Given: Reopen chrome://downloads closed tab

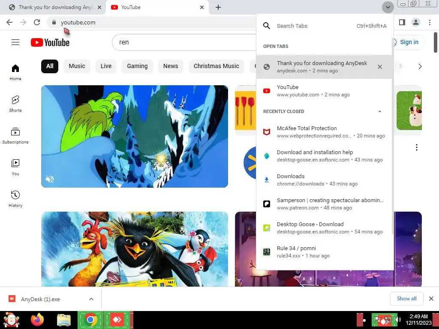Looking at the screenshot, I should (324, 180).
